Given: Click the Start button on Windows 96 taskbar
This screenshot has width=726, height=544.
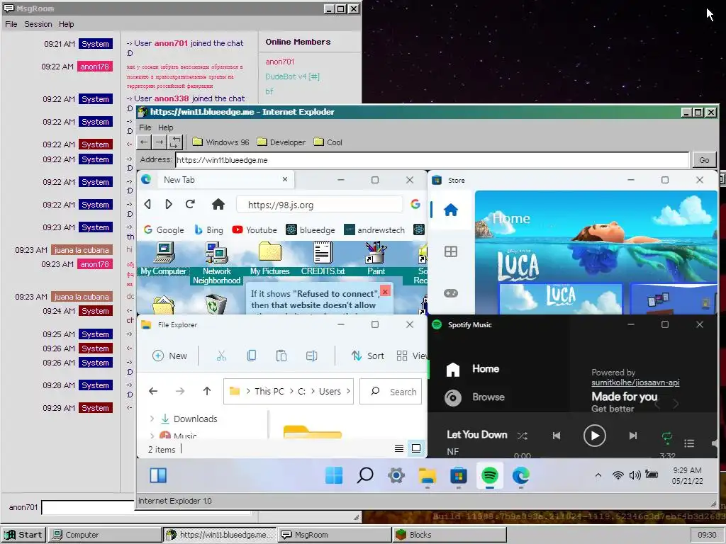Looking at the screenshot, I should (23, 534).
